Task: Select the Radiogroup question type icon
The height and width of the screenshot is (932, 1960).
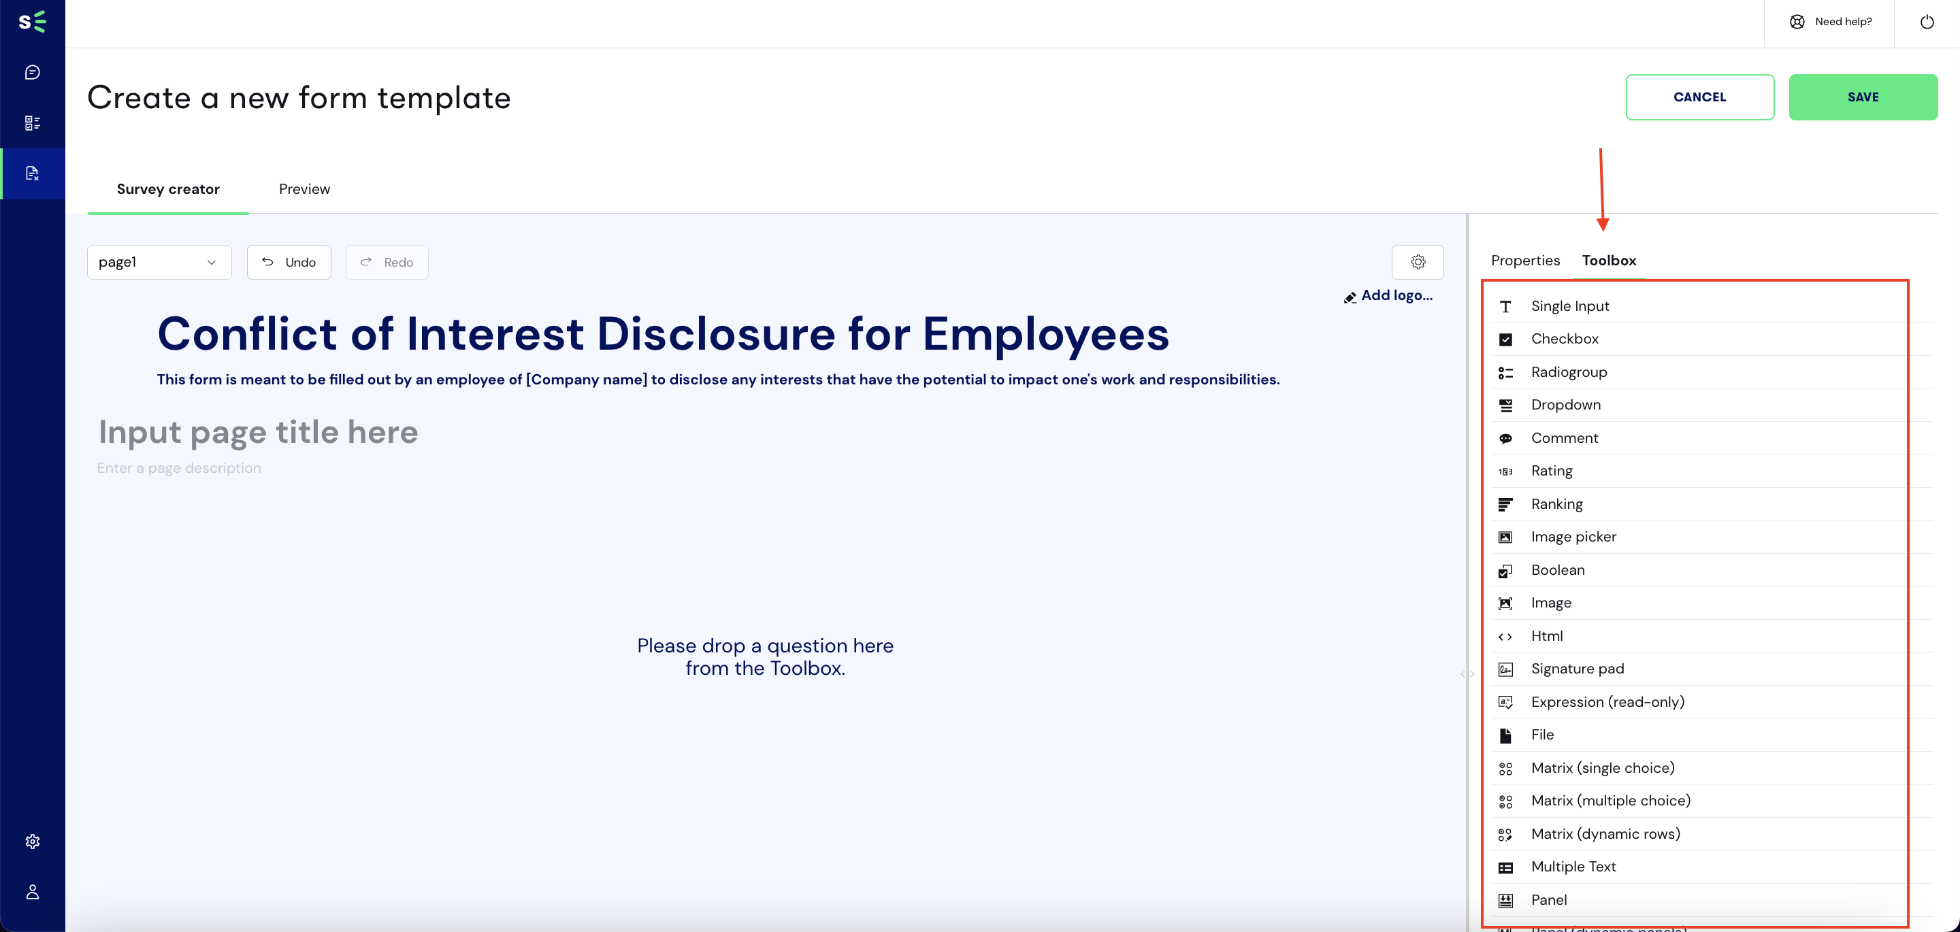Action: (1506, 372)
